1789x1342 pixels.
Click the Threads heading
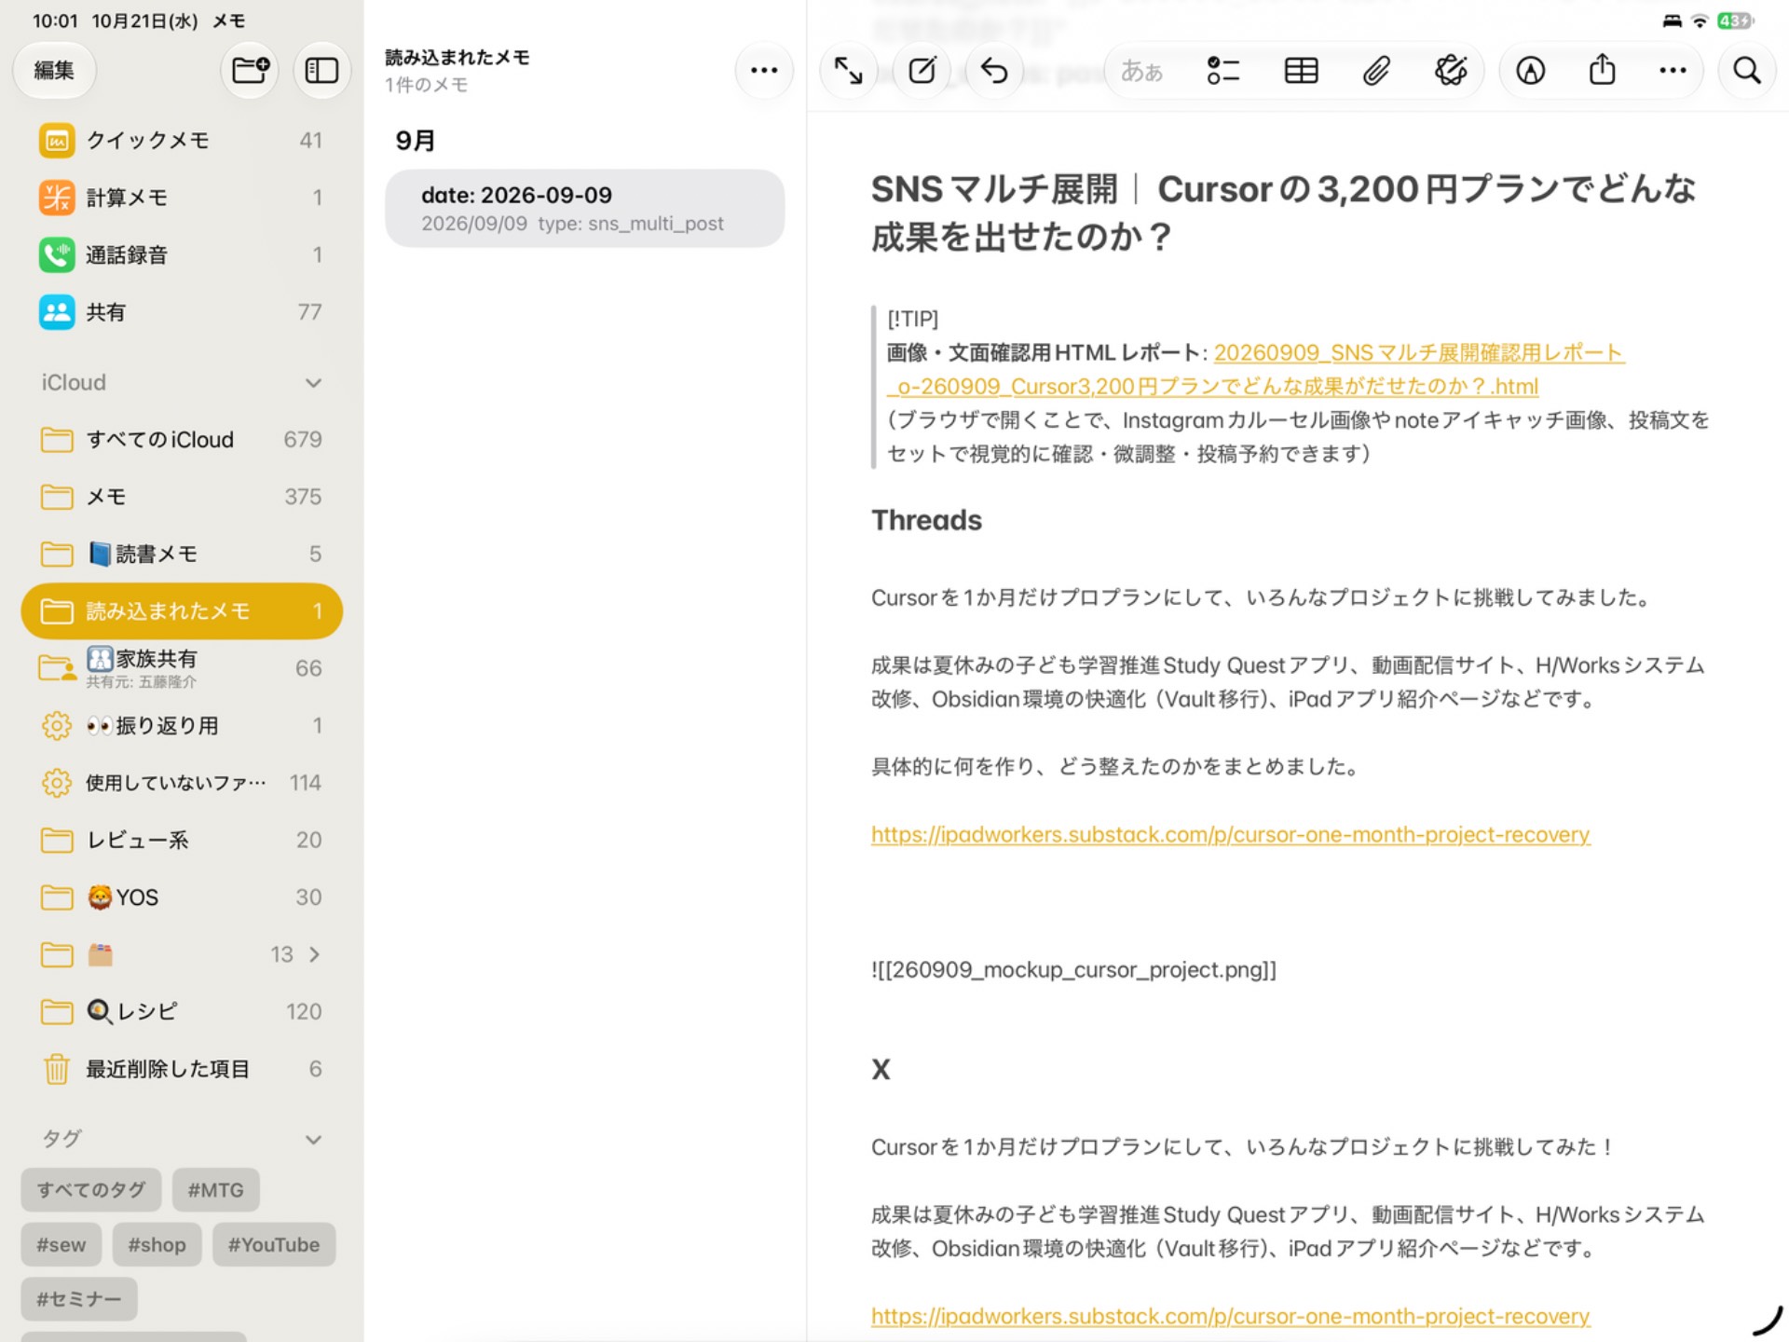926,520
